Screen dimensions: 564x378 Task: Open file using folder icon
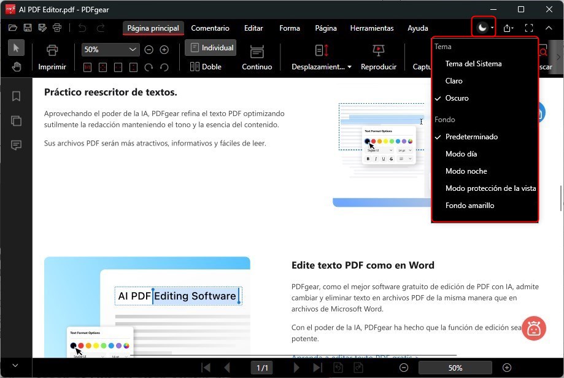coord(13,28)
